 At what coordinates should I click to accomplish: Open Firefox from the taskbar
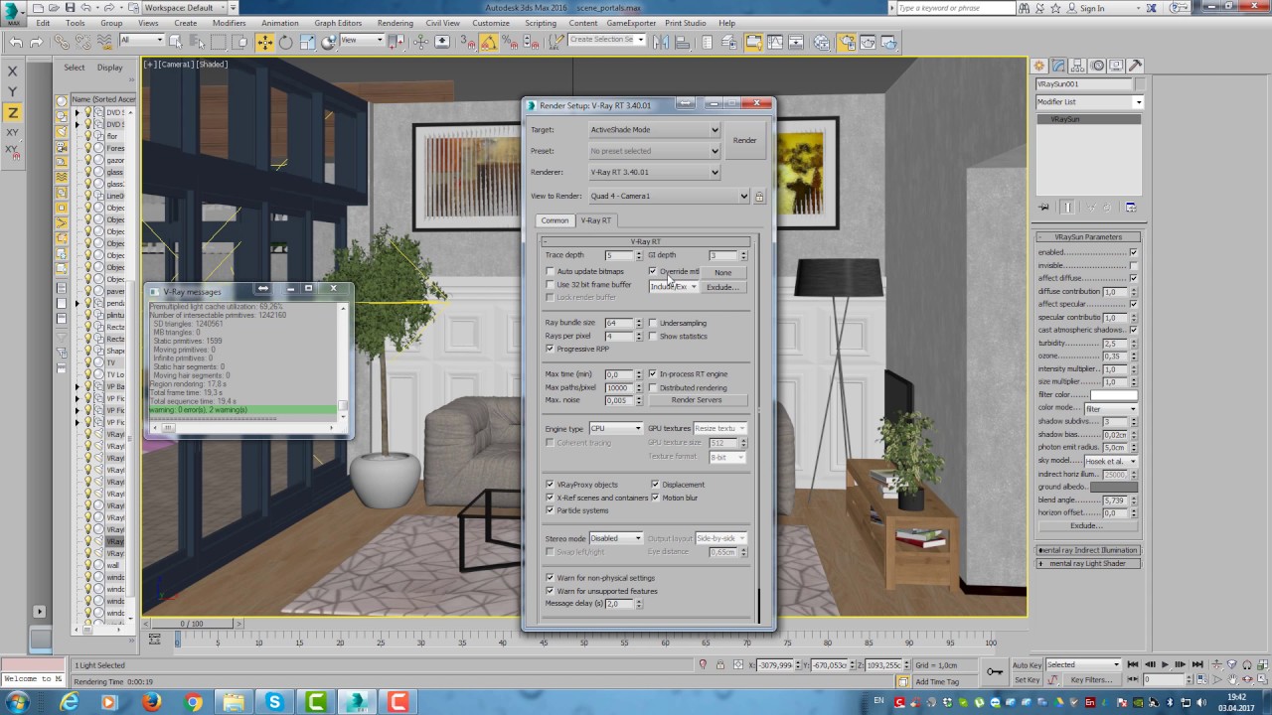[x=151, y=703]
